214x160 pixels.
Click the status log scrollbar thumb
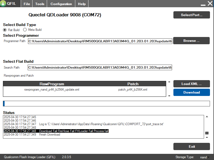[207, 133]
